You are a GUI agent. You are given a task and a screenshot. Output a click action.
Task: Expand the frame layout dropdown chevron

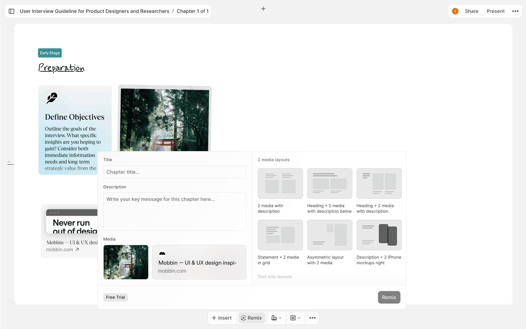point(299,318)
